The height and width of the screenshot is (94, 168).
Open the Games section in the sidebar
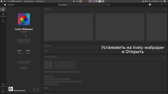click(3, 20)
